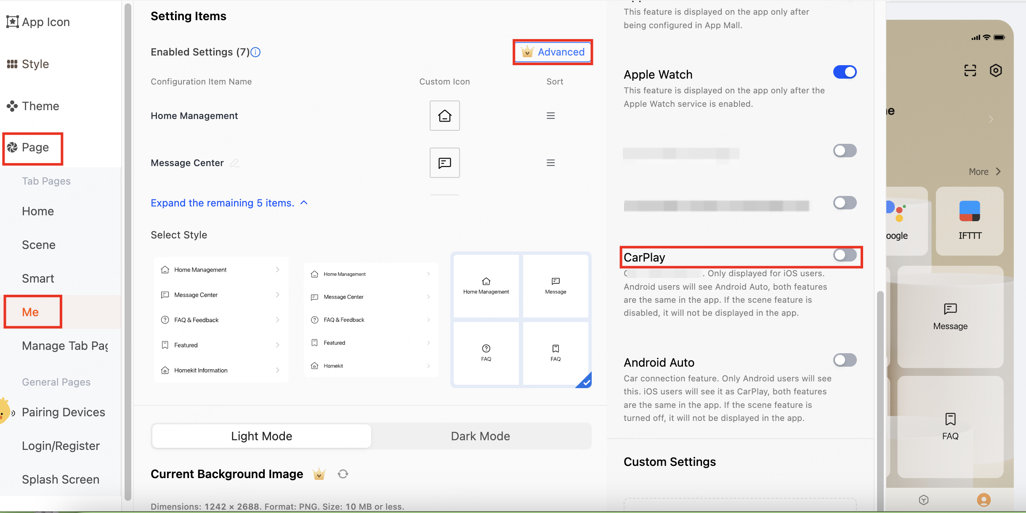Click settings hexagon icon in phone preview
This screenshot has width=1026, height=513.
(x=996, y=70)
